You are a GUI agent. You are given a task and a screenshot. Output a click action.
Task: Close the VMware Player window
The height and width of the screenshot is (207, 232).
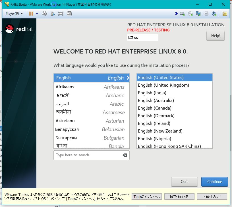223,4
